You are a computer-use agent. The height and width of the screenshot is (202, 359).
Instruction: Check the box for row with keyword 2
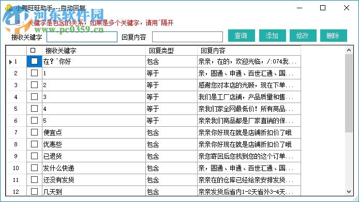(x=34, y=85)
